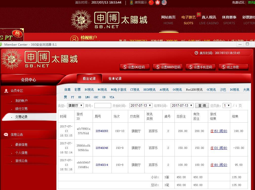Switch to the 往来记录 tab

coord(115,78)
